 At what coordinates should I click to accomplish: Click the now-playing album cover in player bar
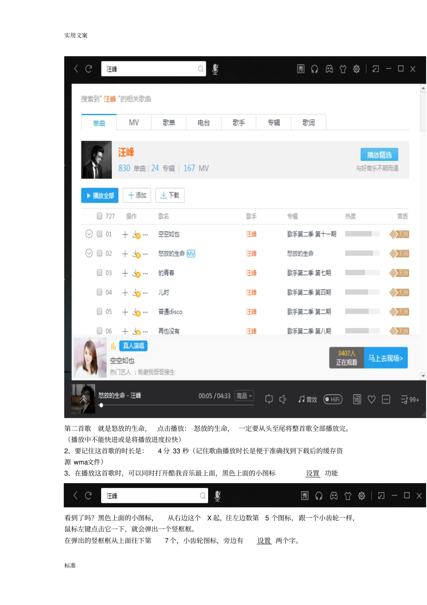click(x=83, y=399)
